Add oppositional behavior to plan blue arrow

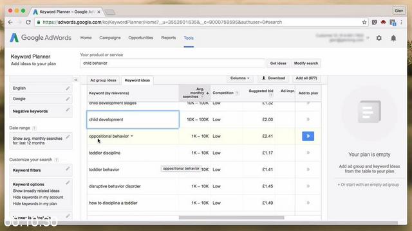point(308,136)
